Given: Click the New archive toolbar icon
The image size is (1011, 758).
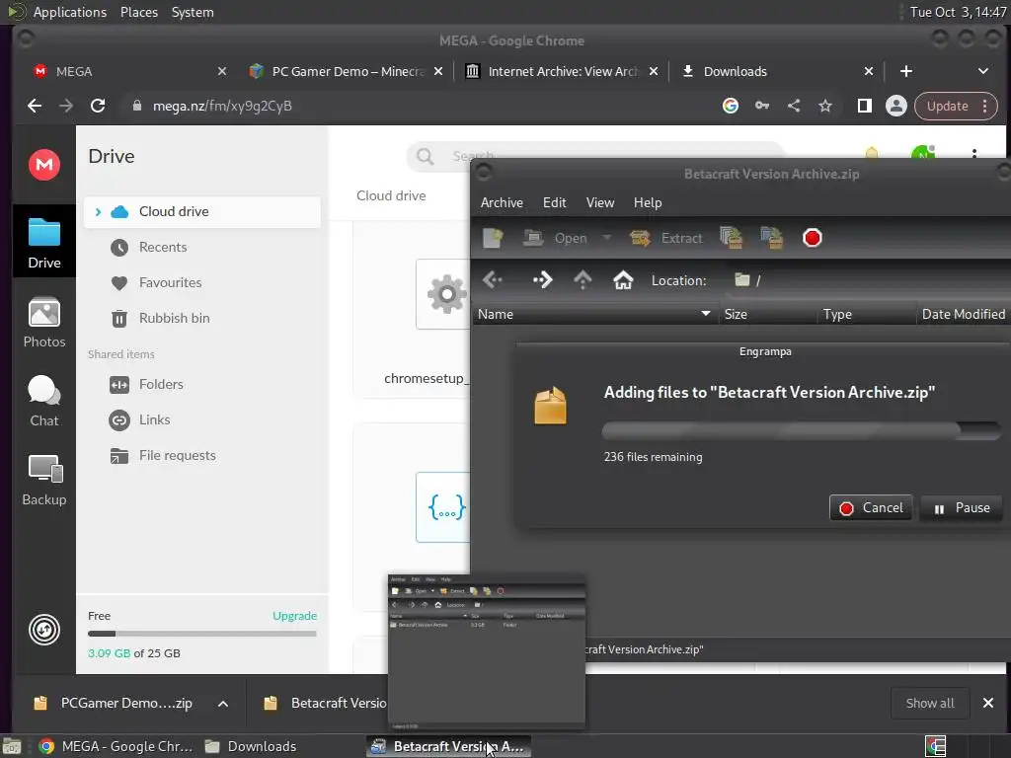Looking at the screenshot, I should [x=494, y=238].
